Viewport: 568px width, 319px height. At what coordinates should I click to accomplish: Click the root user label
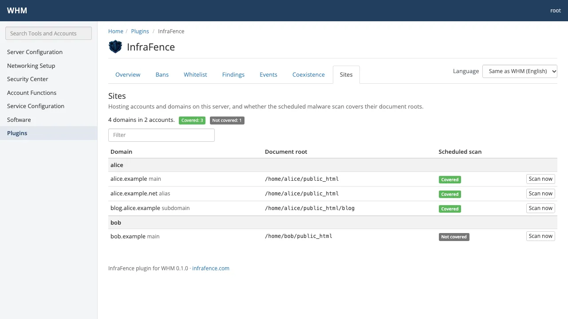click(556, 11)
